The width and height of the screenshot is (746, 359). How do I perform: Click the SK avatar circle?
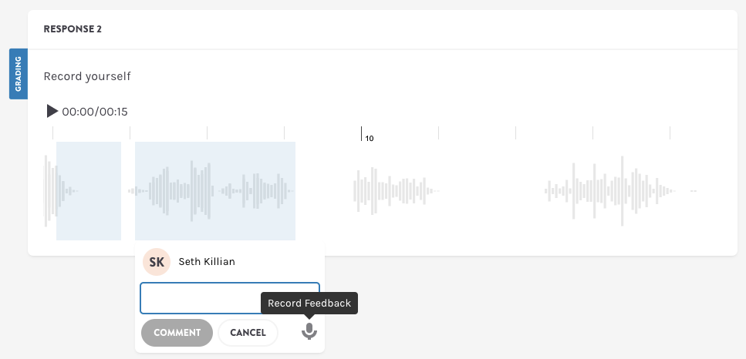coord(157,262)
